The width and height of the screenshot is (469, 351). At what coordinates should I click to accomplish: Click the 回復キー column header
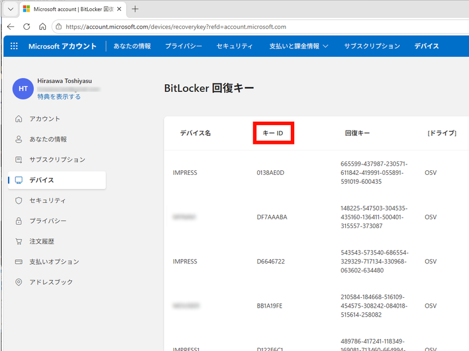coord(357,133)
